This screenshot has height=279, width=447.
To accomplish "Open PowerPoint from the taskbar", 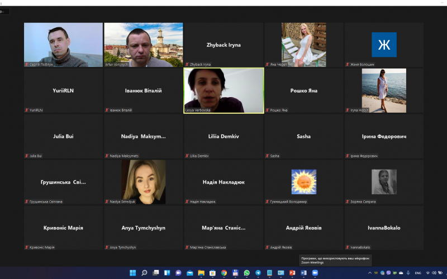I will [292, 273].
